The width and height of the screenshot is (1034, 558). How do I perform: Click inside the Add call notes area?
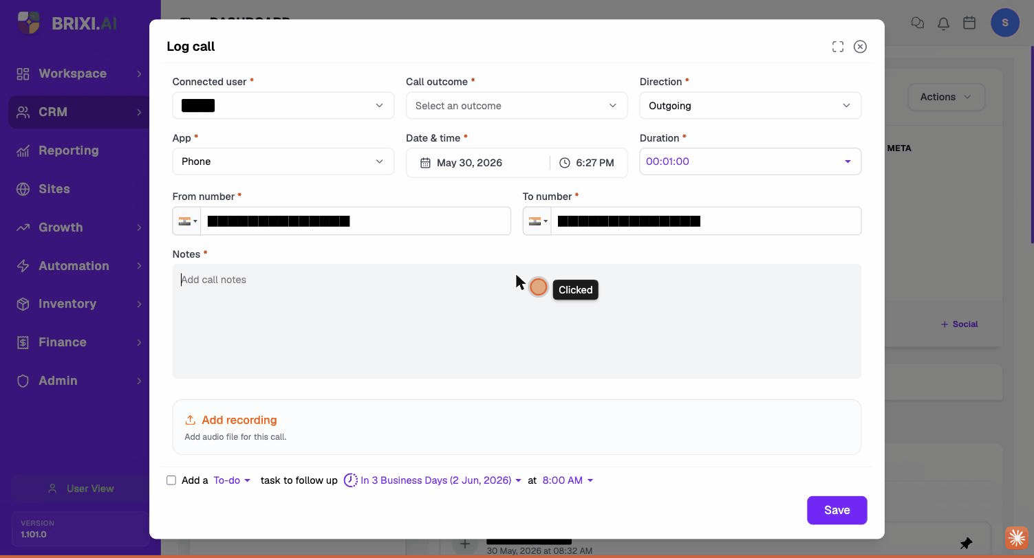click(517, 322)
